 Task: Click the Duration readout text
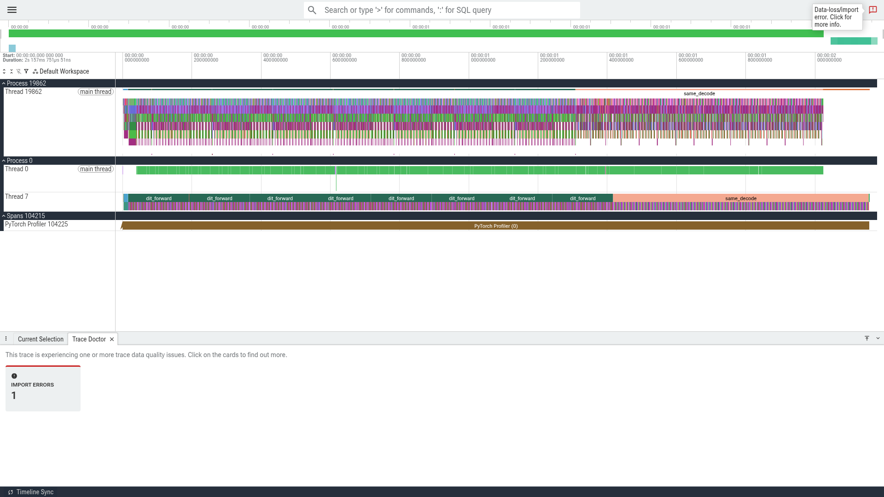coord(37,60)
